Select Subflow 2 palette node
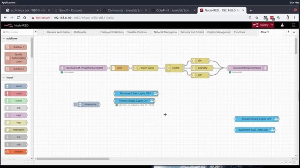Screen dimensions: 300x168 pos(15,69)
